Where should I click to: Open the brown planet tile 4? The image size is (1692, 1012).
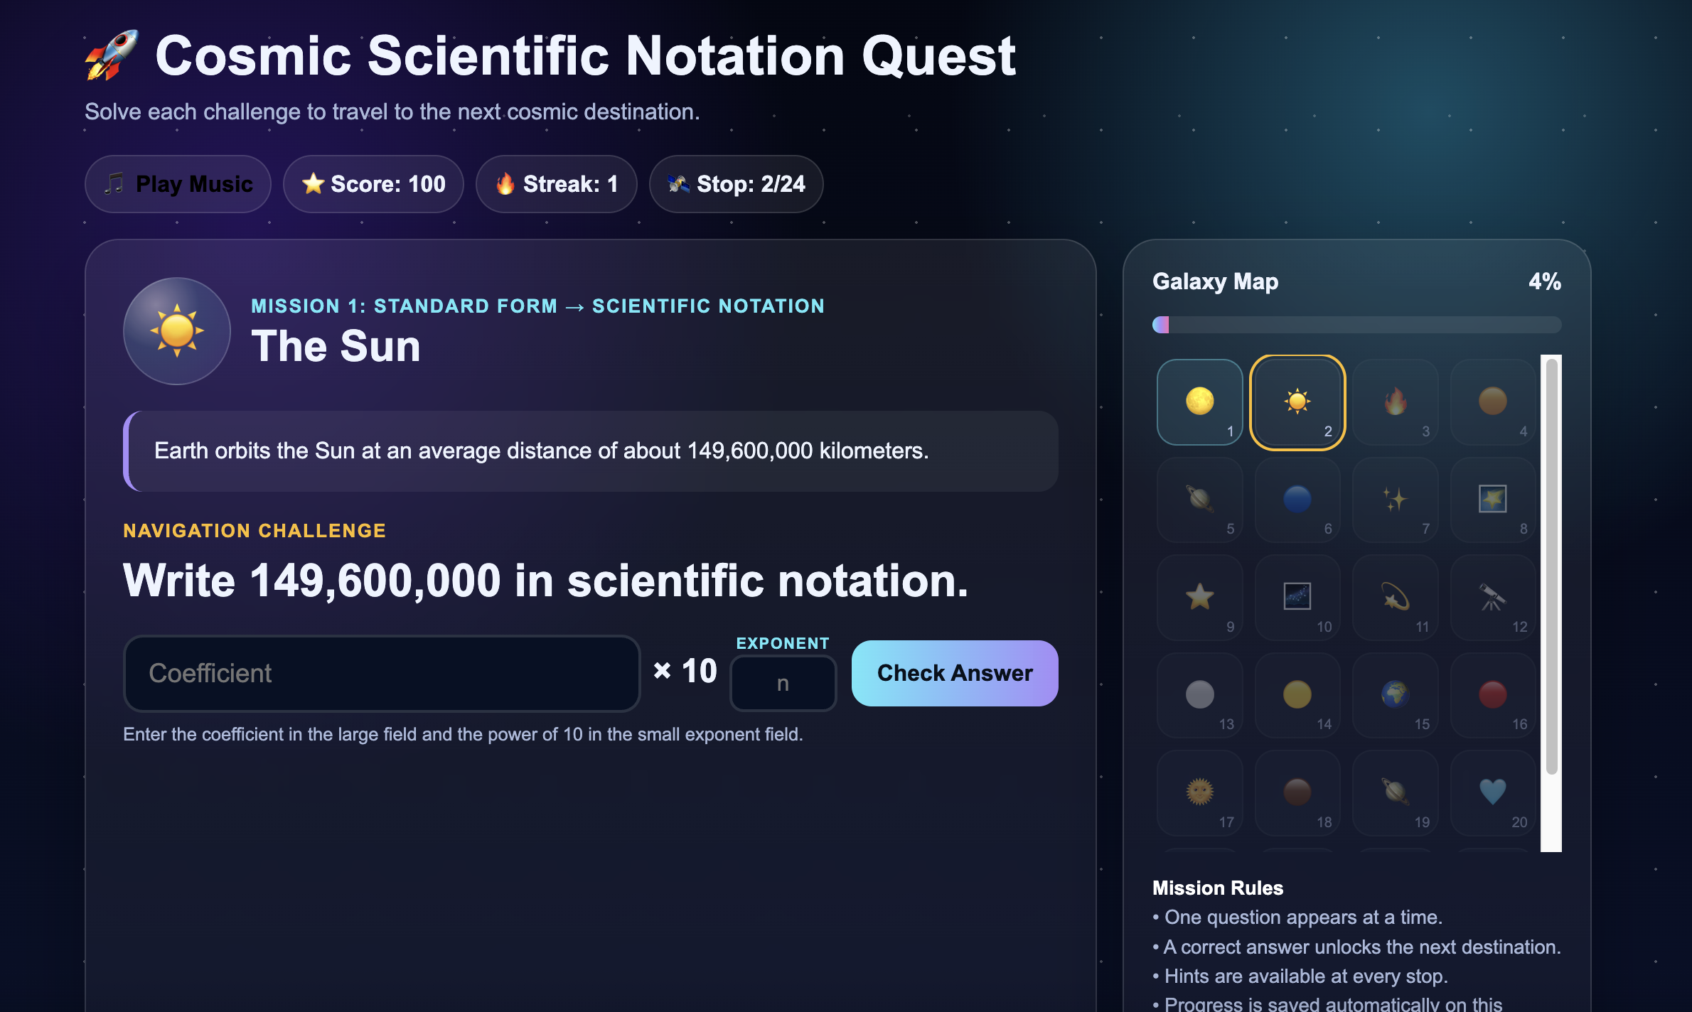click(1492, 402)
